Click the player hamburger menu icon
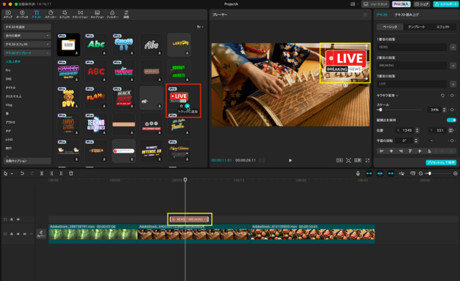 pyautogui.click(x=365, y=14)
